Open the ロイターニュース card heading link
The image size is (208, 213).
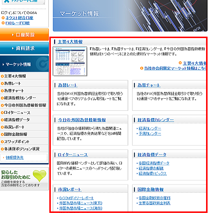pos(73,155)
